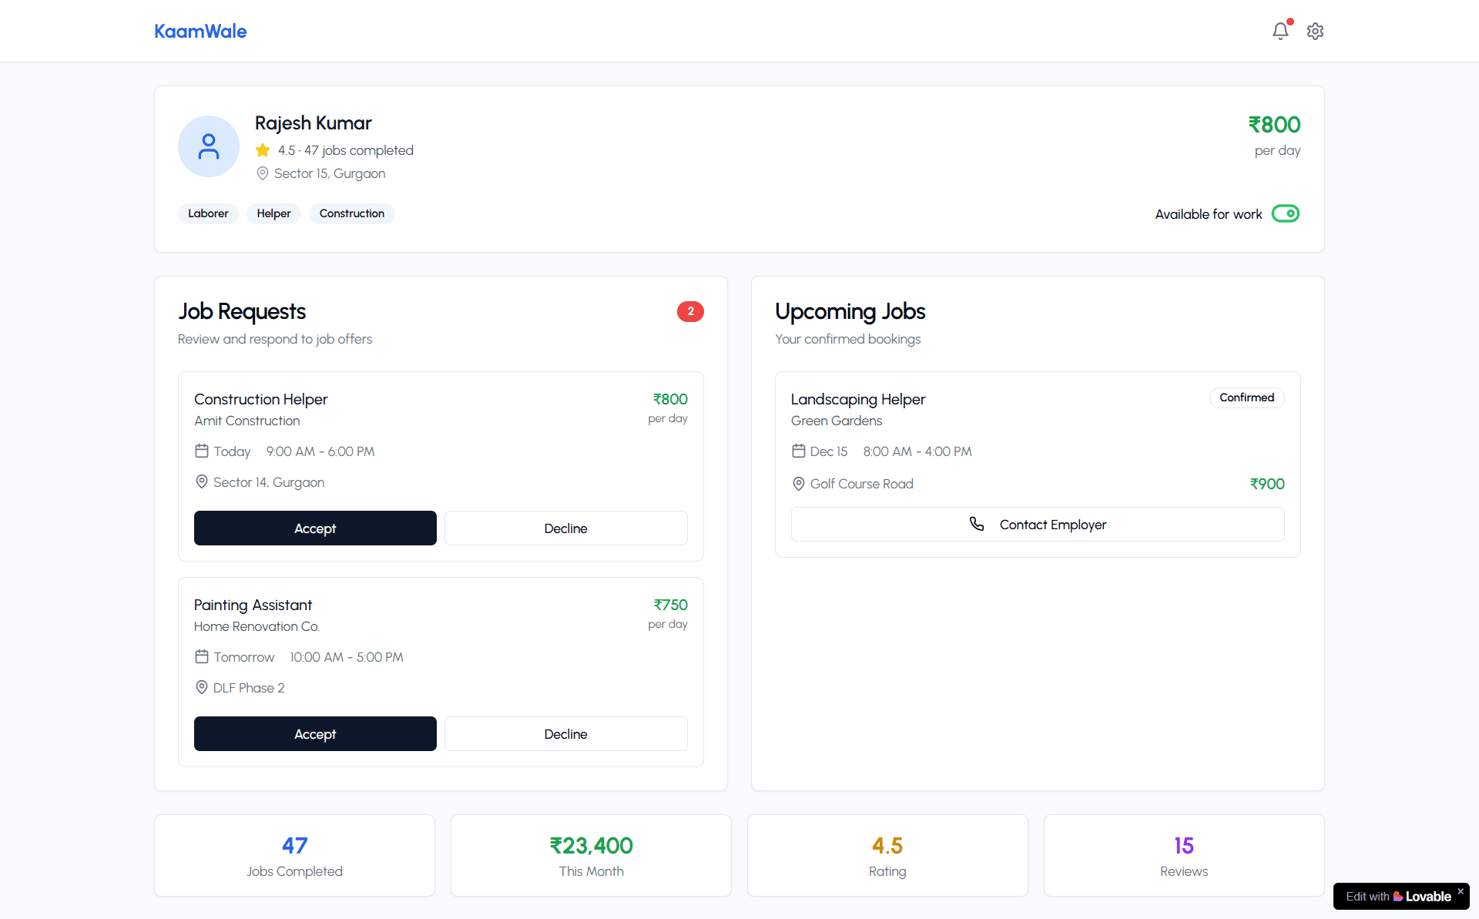This screenshot has width=1479, height=919.
Task: Click the 10:00 AM - 5:00 PM time
Action: pos(347,657)
